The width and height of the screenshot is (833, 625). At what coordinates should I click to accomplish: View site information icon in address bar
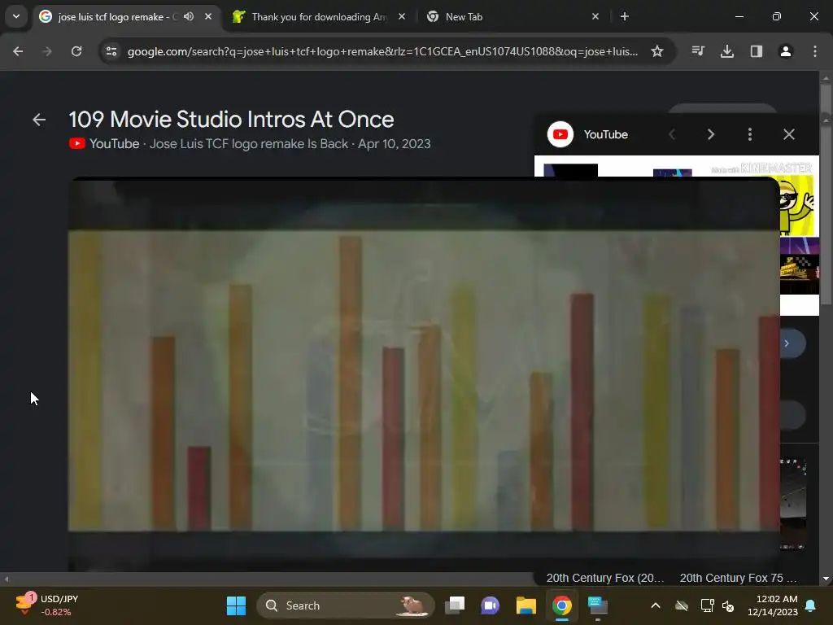[x=111, y=51]
